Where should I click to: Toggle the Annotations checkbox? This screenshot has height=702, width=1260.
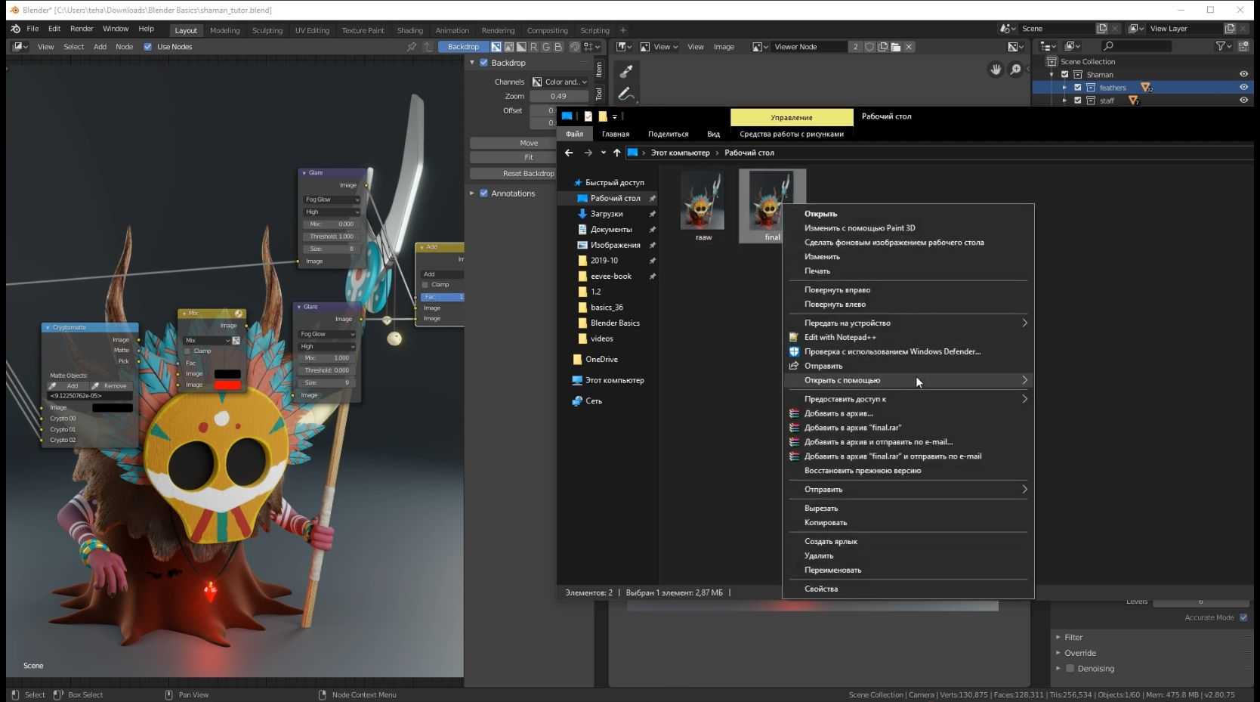click(484, 193)
